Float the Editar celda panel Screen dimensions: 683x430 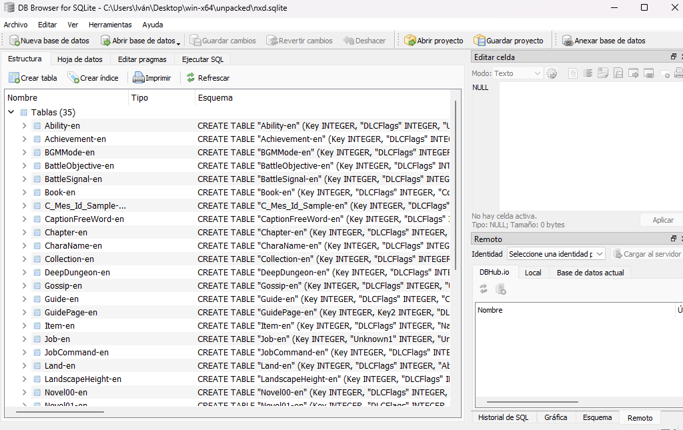tap(674, 57)
